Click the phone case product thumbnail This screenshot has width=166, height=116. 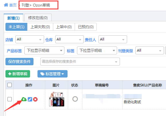click(x=57, y=99)
